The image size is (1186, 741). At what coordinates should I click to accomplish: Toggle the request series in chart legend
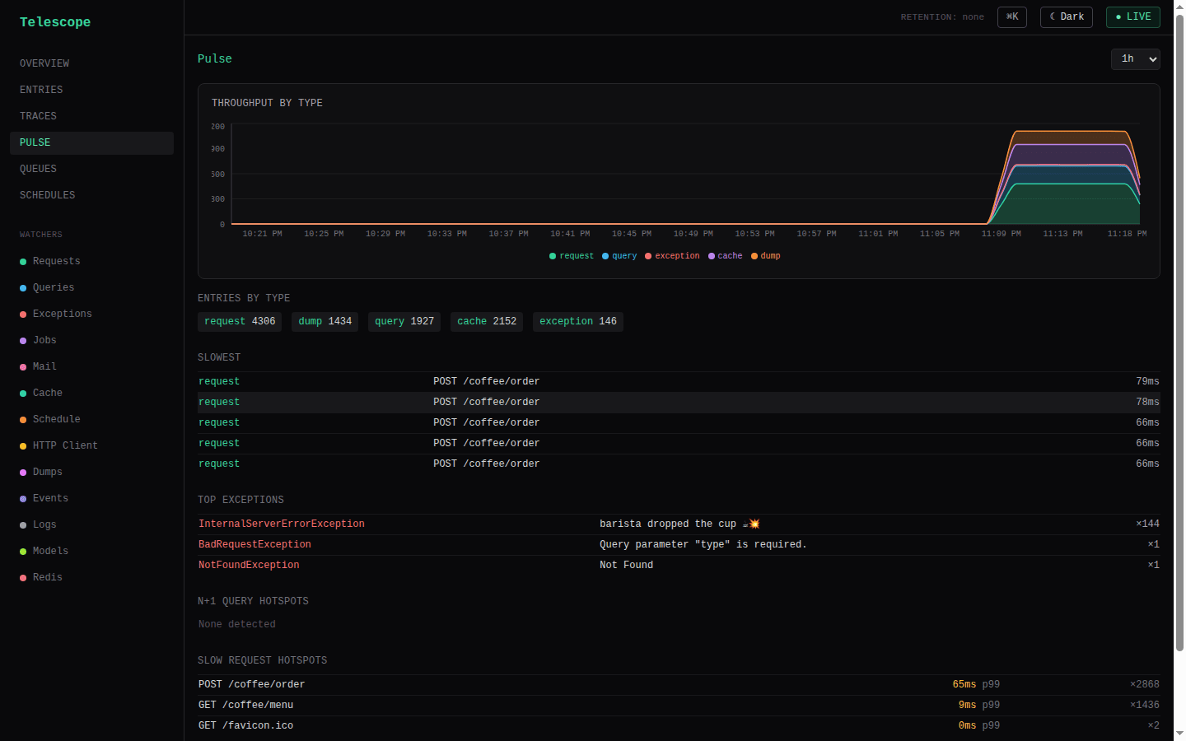pos(572,256)
